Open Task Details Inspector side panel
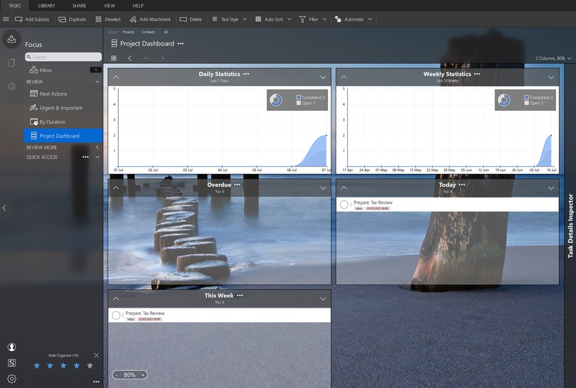Image resolution: width=576 pixels, height=388 pixels. click(x=570, y=226)
